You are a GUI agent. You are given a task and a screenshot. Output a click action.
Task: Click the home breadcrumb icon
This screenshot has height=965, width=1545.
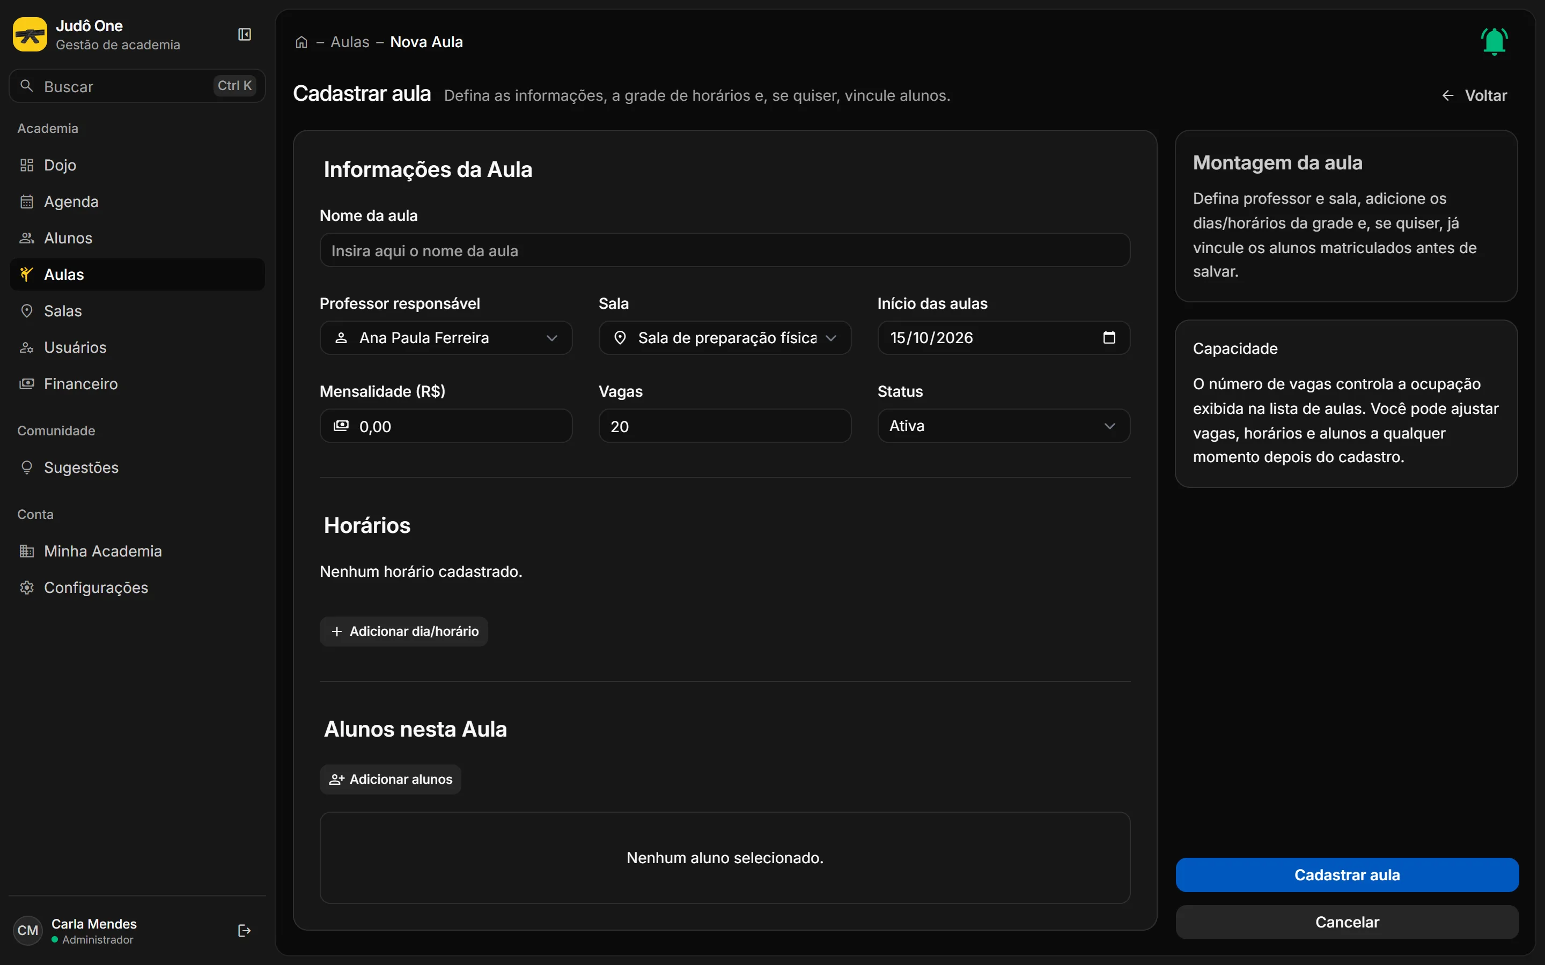point(301,42)
